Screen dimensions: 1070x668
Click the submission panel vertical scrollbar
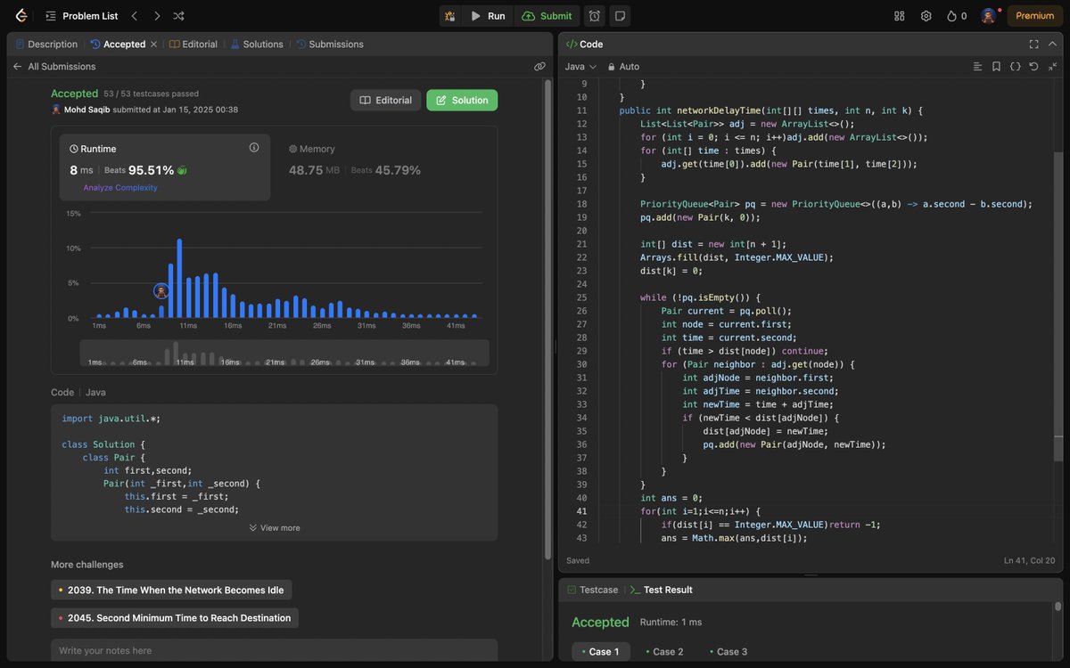tap(548, 319)
